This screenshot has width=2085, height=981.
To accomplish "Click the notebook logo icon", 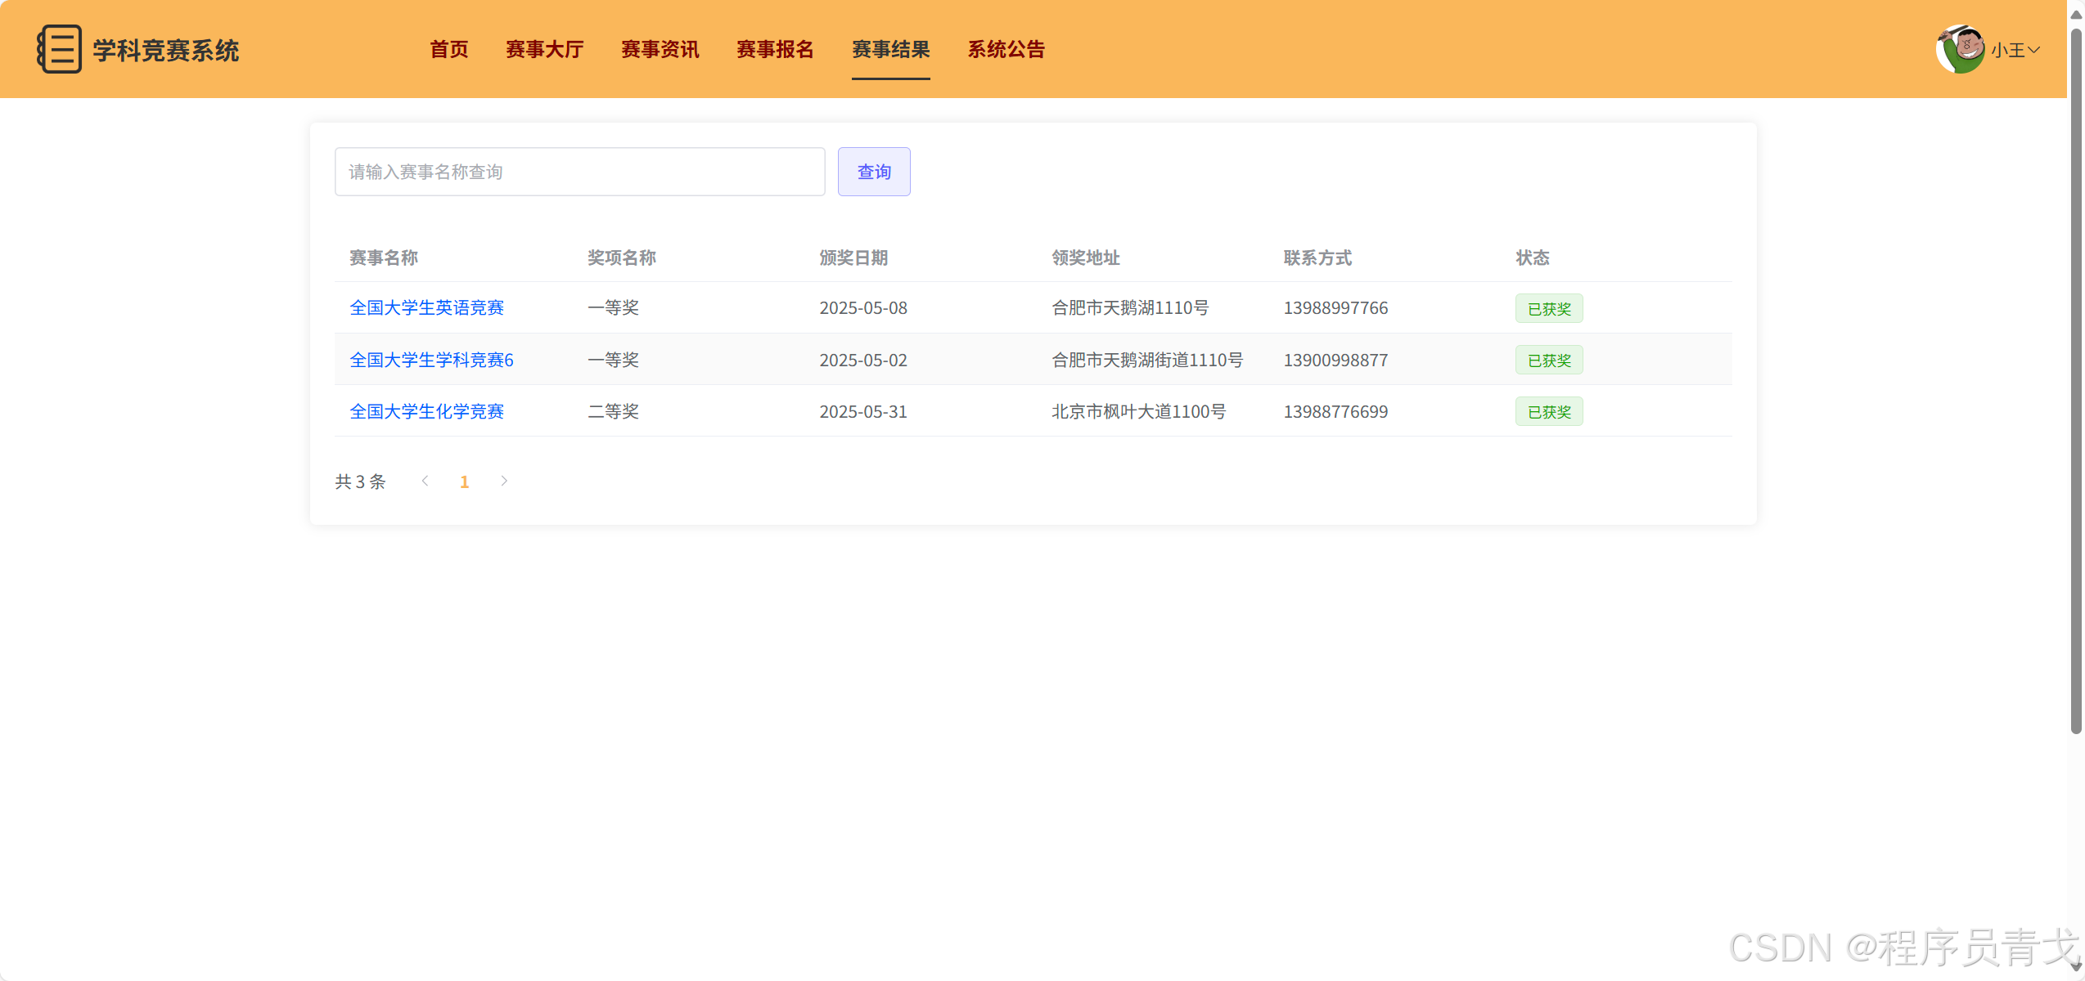I will pos(60,49).
